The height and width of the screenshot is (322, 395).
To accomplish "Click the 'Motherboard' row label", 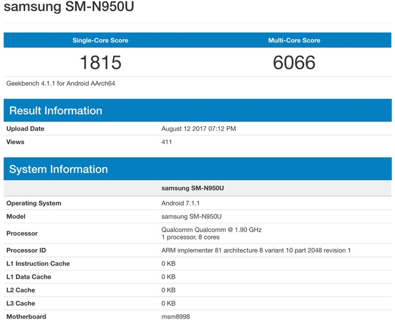I will coord(26,317).
